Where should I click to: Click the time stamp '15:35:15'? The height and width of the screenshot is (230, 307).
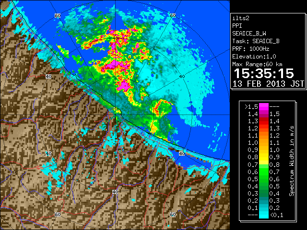(x=264, y=73)
